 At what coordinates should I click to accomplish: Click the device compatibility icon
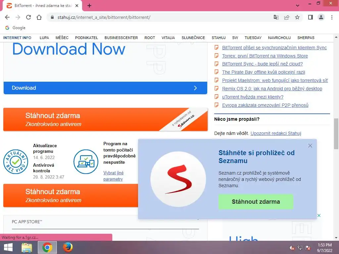click(86, 161)
